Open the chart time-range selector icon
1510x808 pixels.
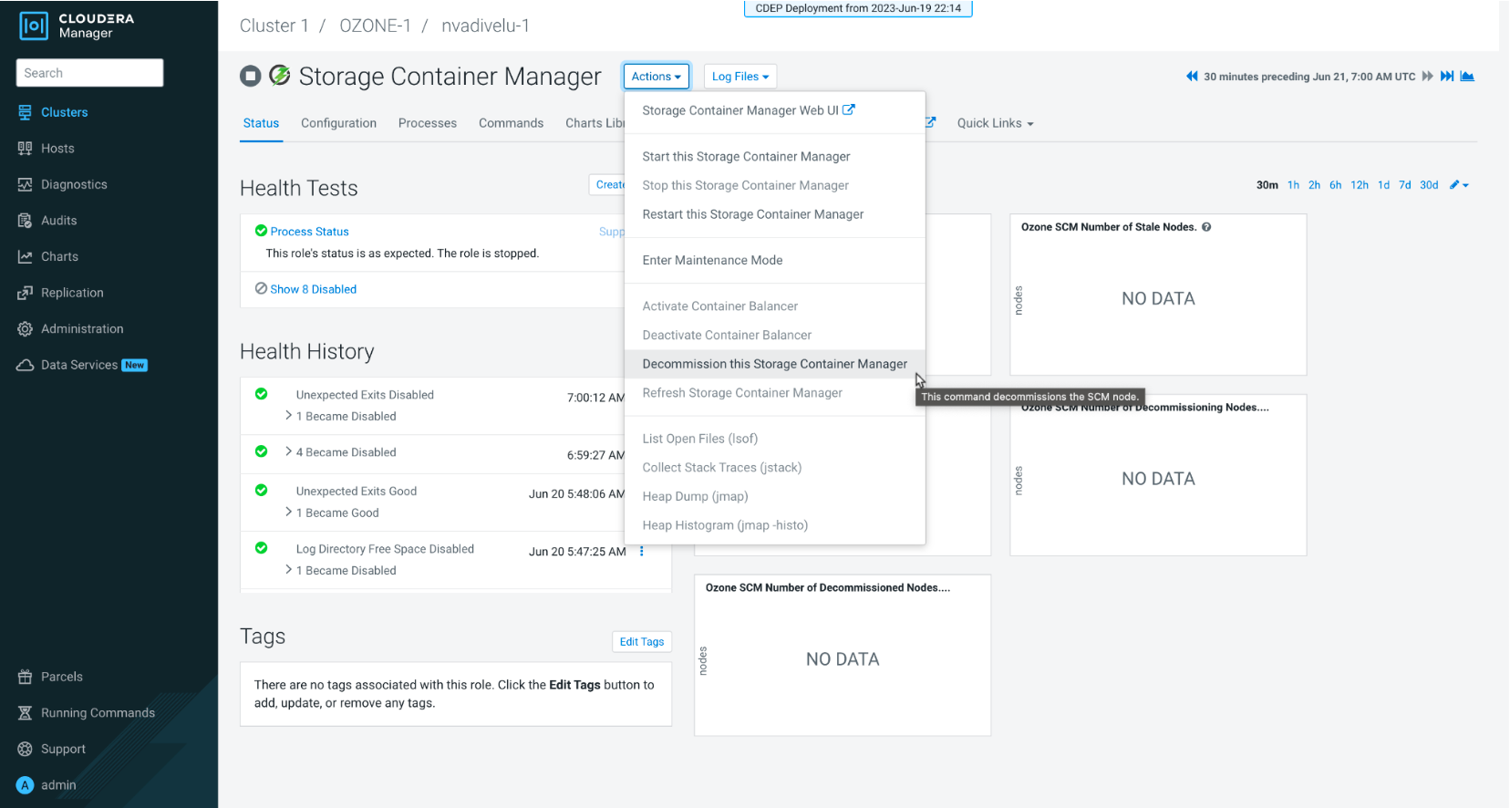click(x=1467, y=77)
